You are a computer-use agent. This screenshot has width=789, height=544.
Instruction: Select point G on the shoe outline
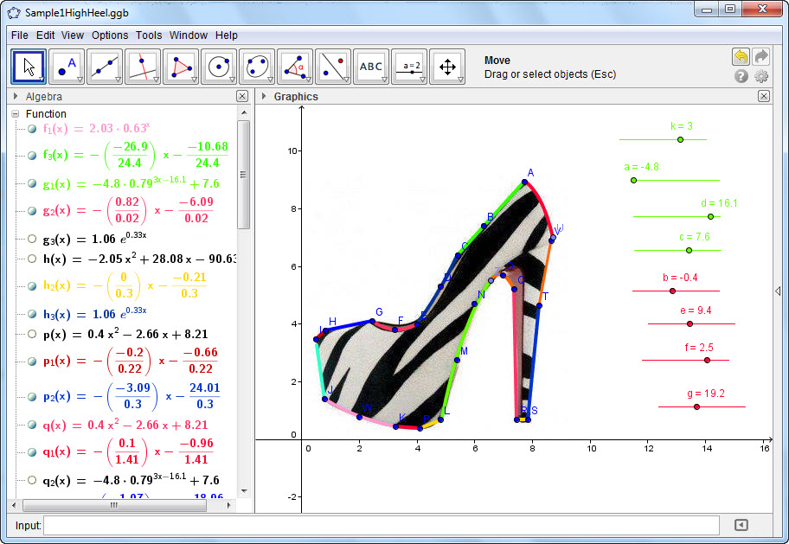(372, 321)
